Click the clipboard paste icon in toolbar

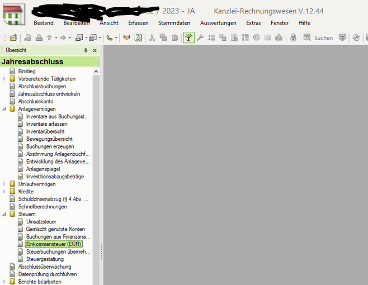175,37
